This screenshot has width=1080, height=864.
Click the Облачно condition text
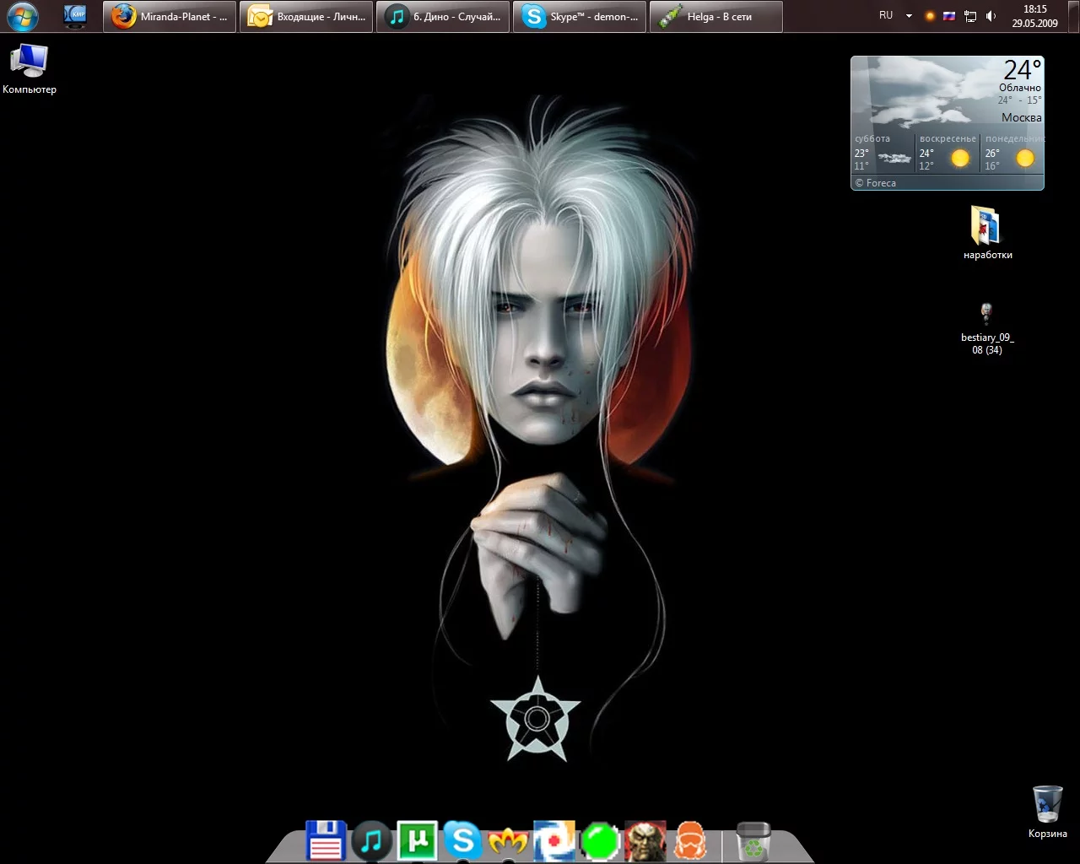tap(1020, 88)
